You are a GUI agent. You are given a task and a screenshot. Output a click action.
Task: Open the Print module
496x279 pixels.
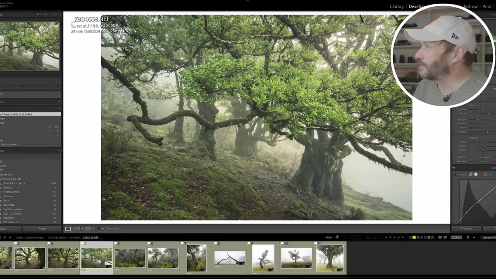point(487,7)
